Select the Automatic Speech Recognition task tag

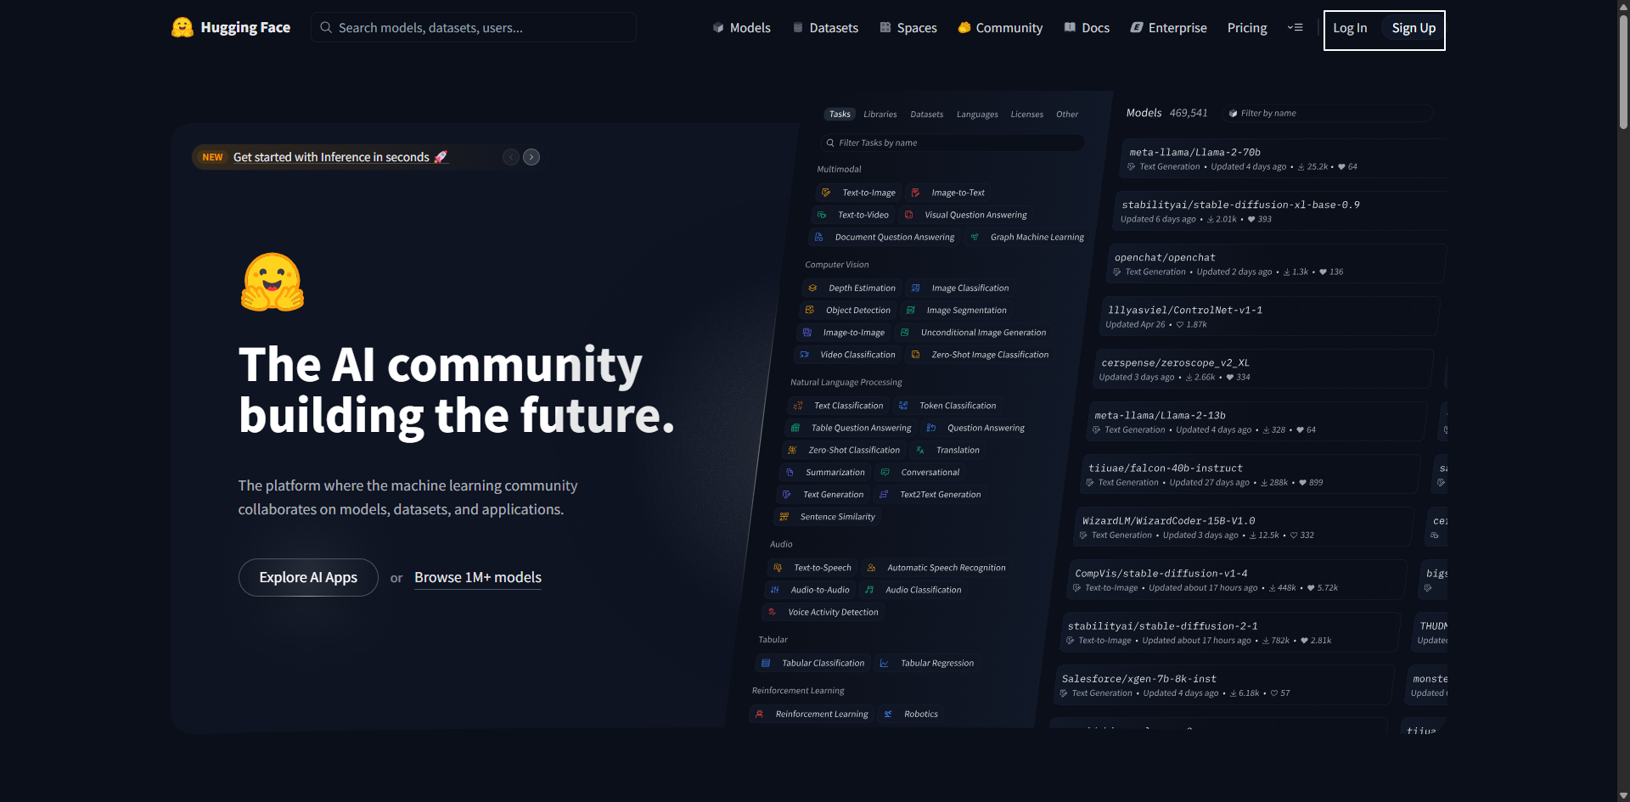[936, 568]
